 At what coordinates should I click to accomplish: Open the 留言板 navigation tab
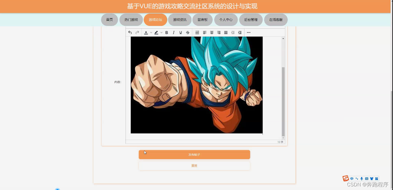point(203,20)
